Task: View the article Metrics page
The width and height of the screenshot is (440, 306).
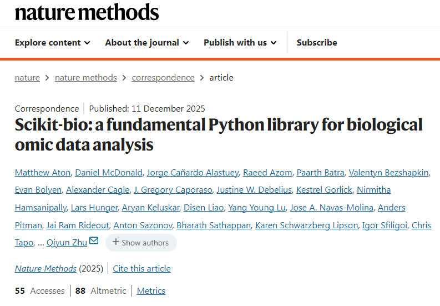Action: (x=151, y=291)
